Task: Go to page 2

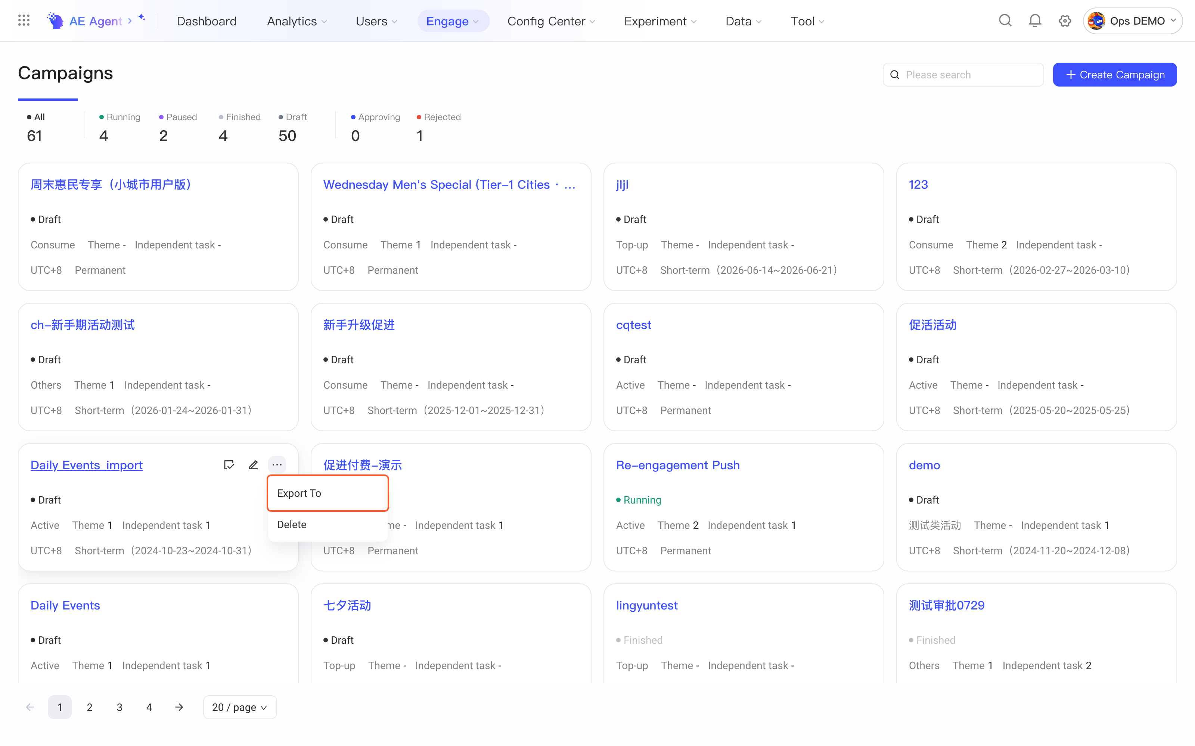Action: click(89, 707)
